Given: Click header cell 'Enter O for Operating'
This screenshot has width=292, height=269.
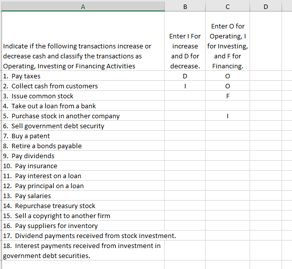Looking at the screenshot, I should [228, 41].
